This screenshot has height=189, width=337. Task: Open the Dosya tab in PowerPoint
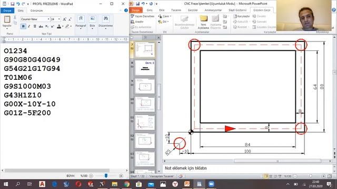click(136, 10)
